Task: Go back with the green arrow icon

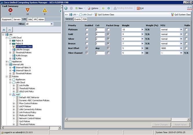Action: (x=66, y=8)
